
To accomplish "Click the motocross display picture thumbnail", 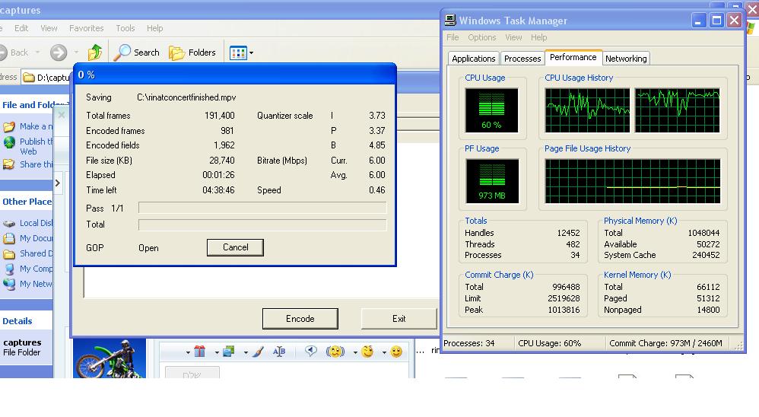I will pos(110,358).
